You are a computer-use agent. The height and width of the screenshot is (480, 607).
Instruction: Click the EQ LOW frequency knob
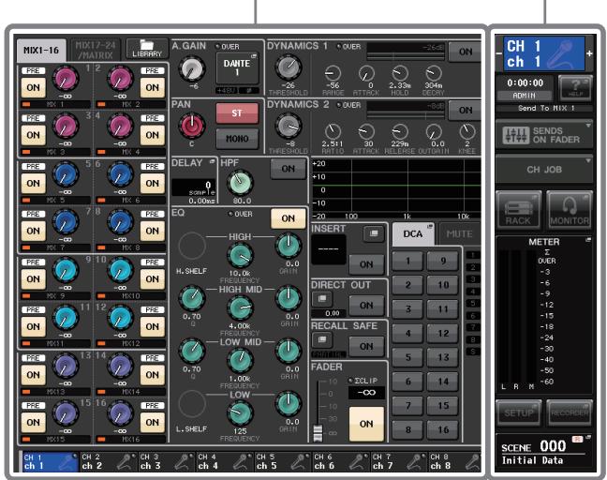pyautogui.click(x=240, y=413)
